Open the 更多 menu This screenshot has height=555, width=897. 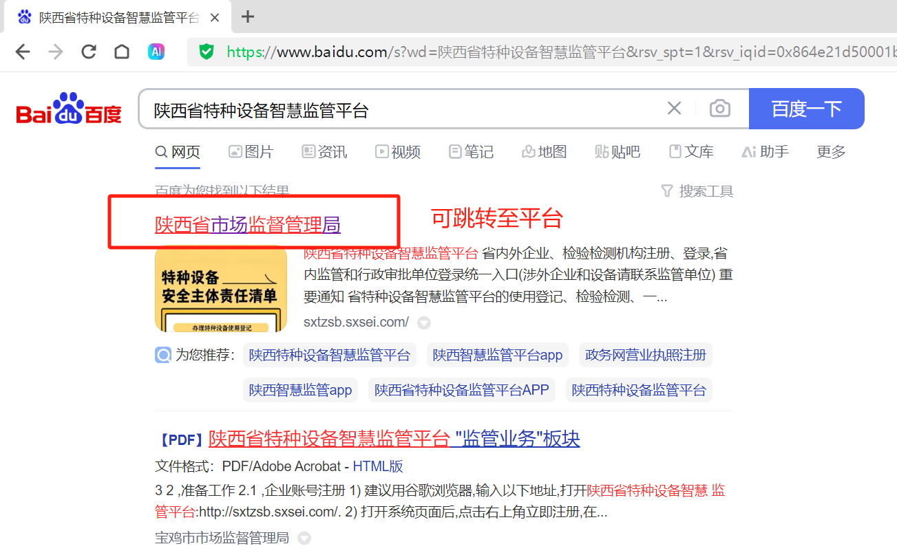click(x=831, y=152)
